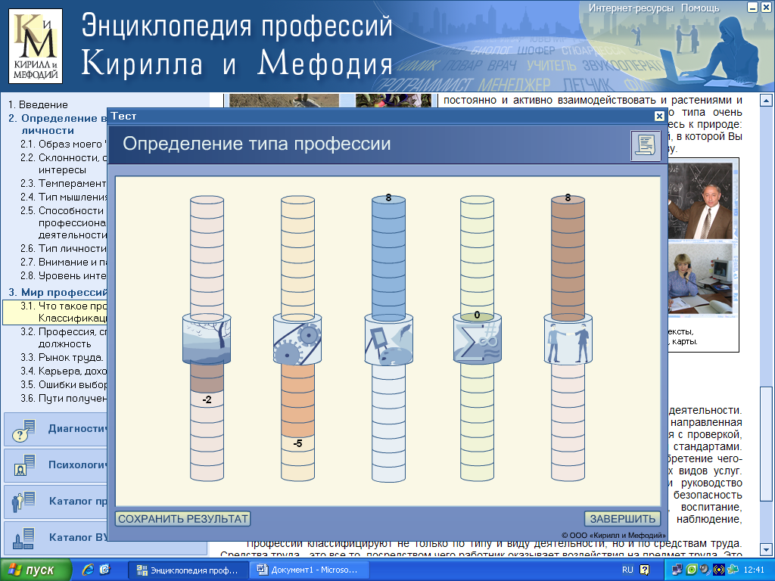Click the sigma sign-system profession icon

tap(477, 339)
